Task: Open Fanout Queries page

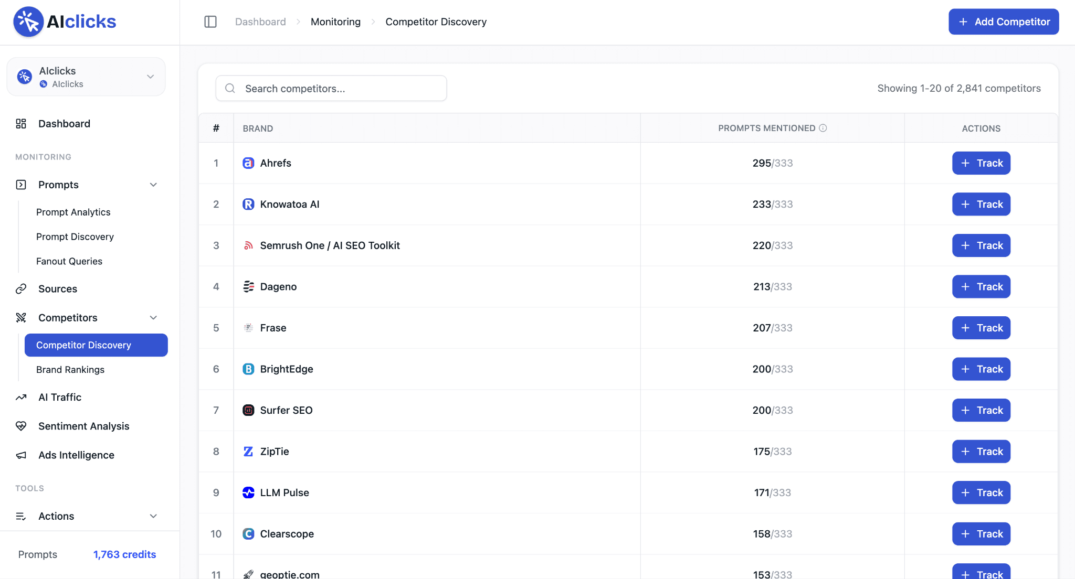Action: (69, 261)
